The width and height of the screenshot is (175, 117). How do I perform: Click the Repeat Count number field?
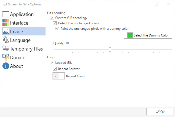[59, 76]
